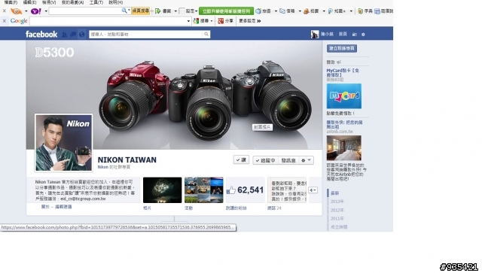Click the eid_cs@ticgroup.com.tw email link
Image resolution: width=482 pixels, height=273 pixels.
click(x=83, y=199)
